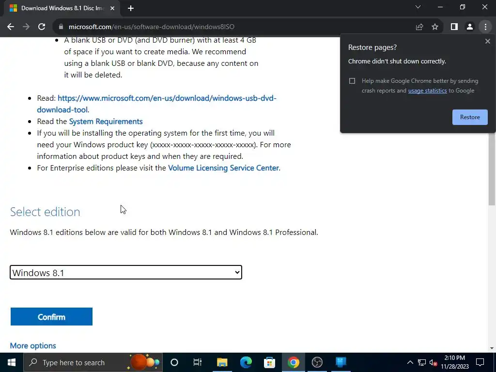Open Chrome side panel

[x=454, y=27]
